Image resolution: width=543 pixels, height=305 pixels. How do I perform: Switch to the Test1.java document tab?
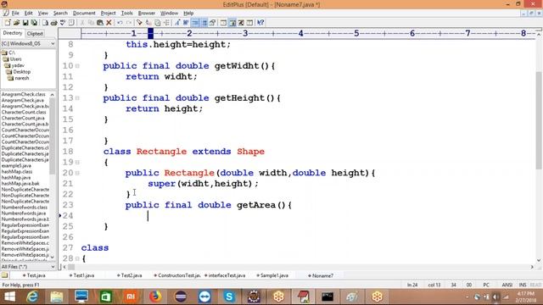pyautogui.click(x=81, y=275)
